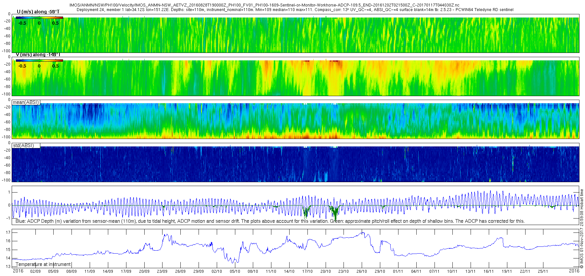Click the "0.5" tick on the V colorbar

tap(56, 66)
